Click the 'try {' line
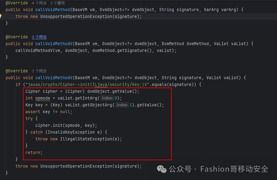This screenshot has height=180, width=277. 31,119
